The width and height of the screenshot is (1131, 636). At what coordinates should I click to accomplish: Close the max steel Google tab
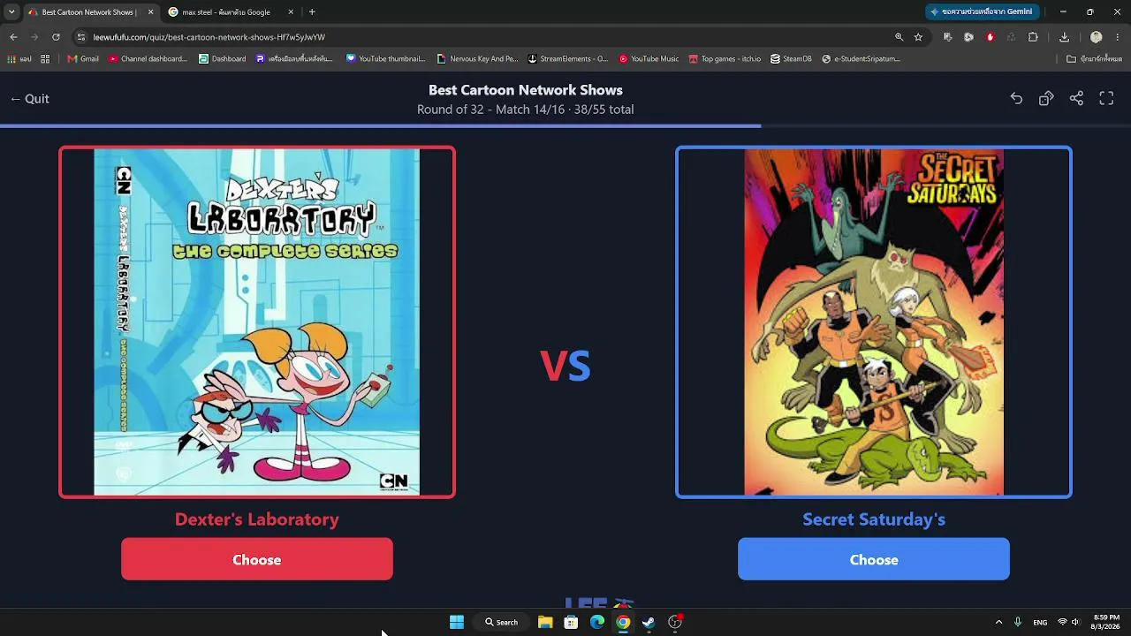[290, 12]
